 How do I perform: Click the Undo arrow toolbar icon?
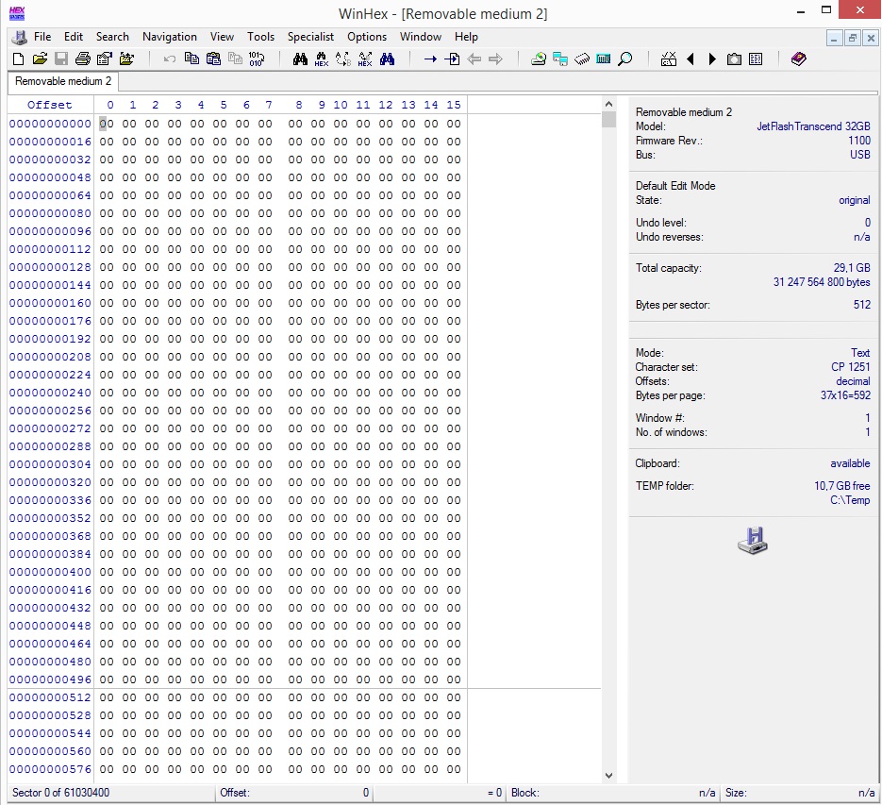coord(169,59)
